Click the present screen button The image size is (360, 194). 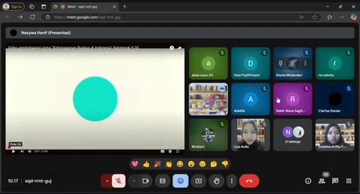[198, 181]
